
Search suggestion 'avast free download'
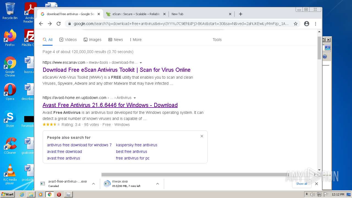point(64,152)
